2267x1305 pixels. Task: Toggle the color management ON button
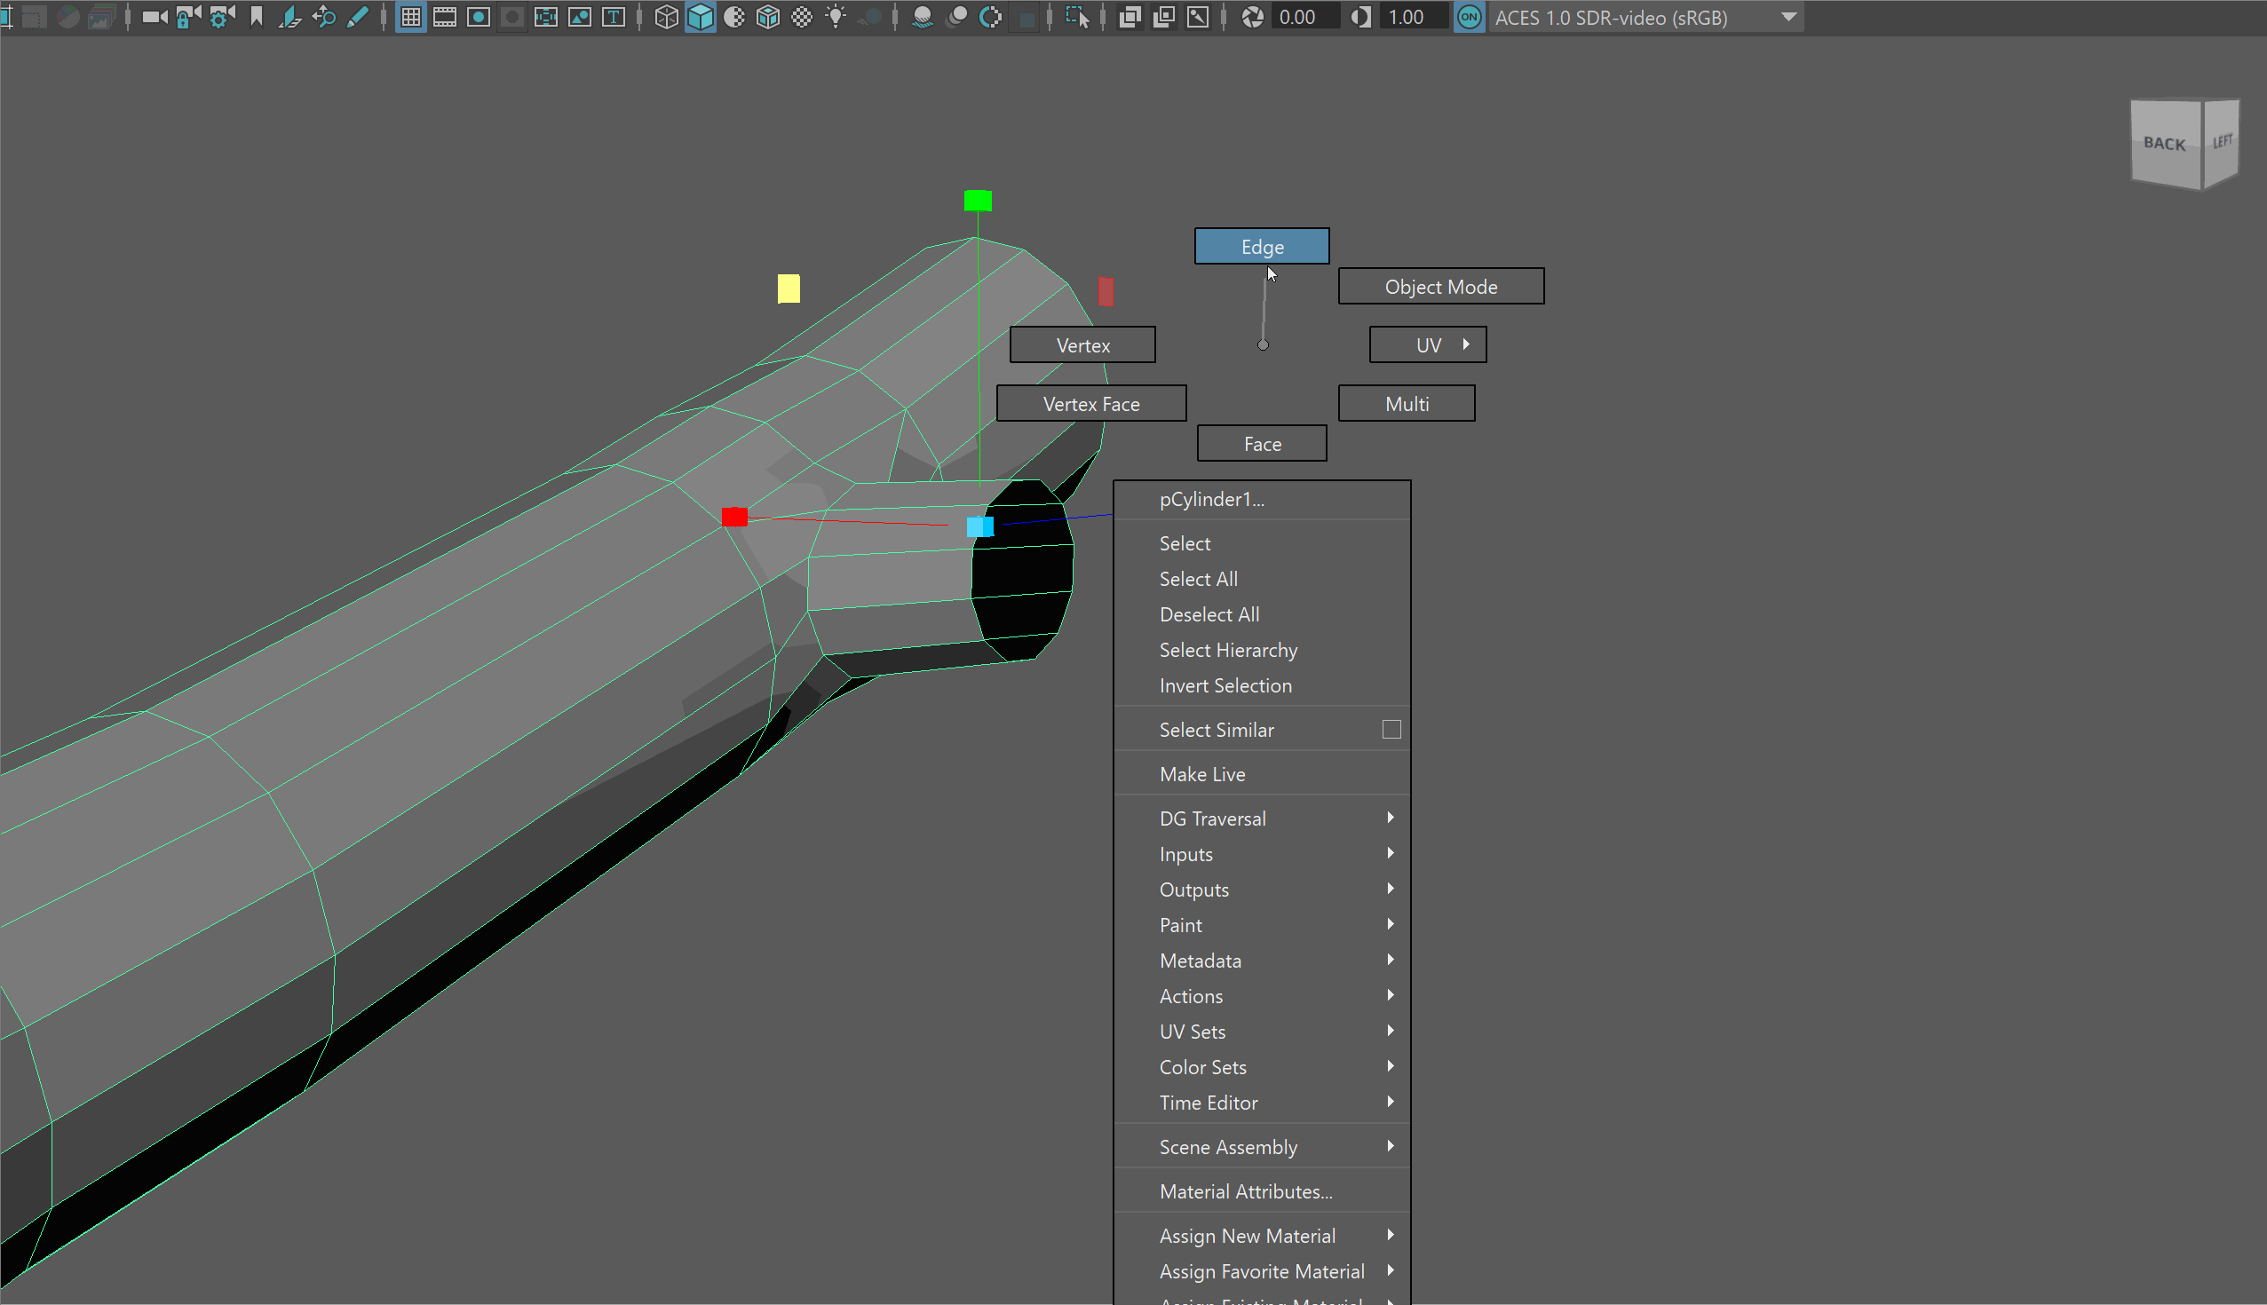coord(1469,17)
